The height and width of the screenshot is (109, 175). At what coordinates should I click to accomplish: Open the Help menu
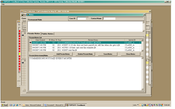pos(3,4)
